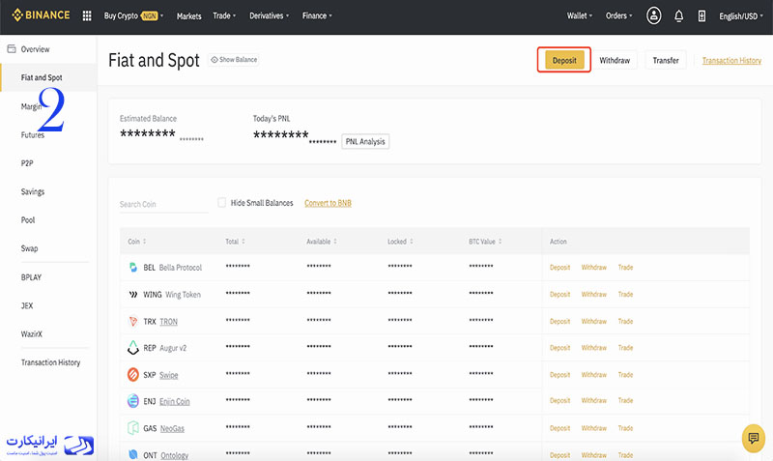Click Trade for TRX row
This screenshot has width=773, height=461.
click(625, 322)
